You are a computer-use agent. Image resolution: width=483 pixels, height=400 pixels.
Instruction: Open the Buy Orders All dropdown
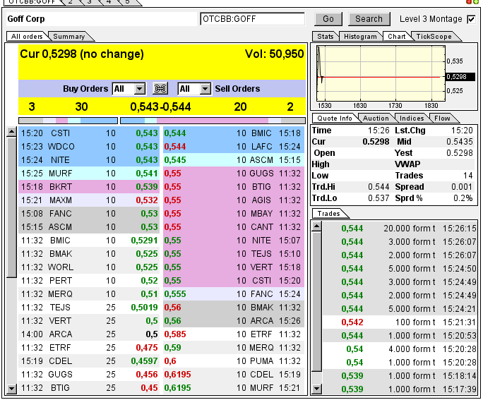click(129, 89)
